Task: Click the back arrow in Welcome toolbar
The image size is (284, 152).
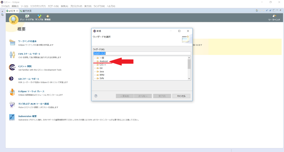Action: point(260,11)
